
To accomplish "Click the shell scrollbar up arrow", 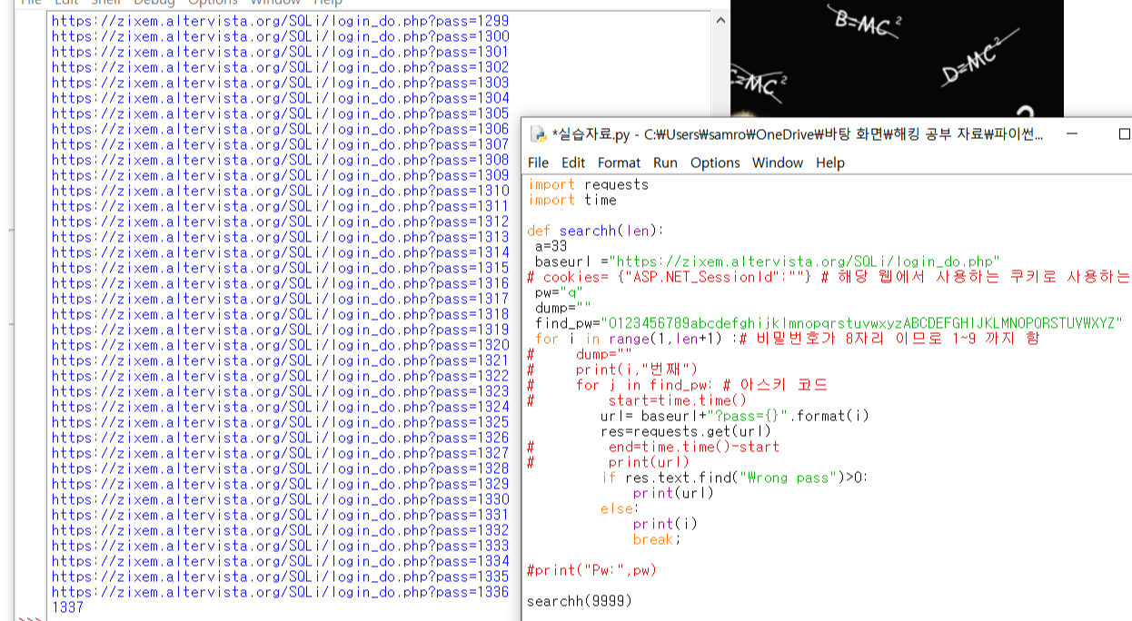I will (x=720, y=20).
